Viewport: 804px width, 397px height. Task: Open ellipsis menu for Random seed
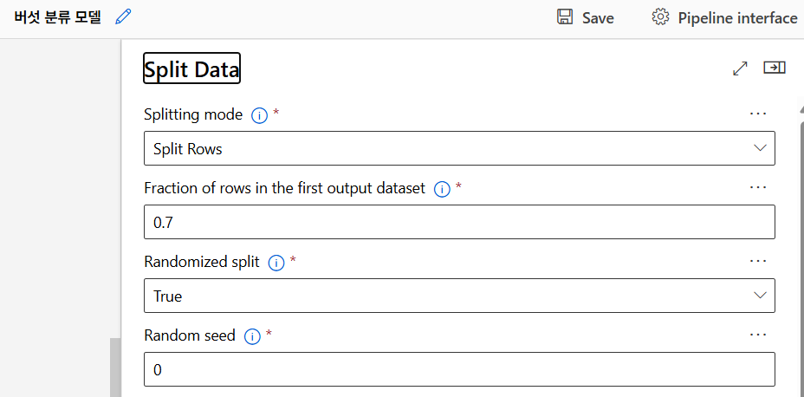tap(758, 335)
